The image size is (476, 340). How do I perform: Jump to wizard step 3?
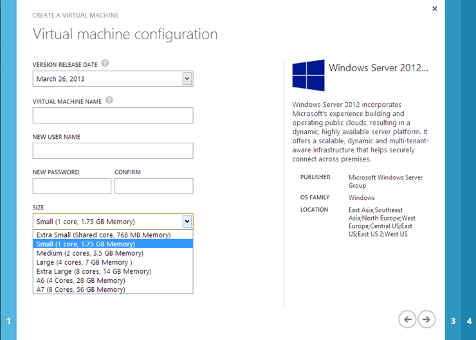[x=453, y=321]
